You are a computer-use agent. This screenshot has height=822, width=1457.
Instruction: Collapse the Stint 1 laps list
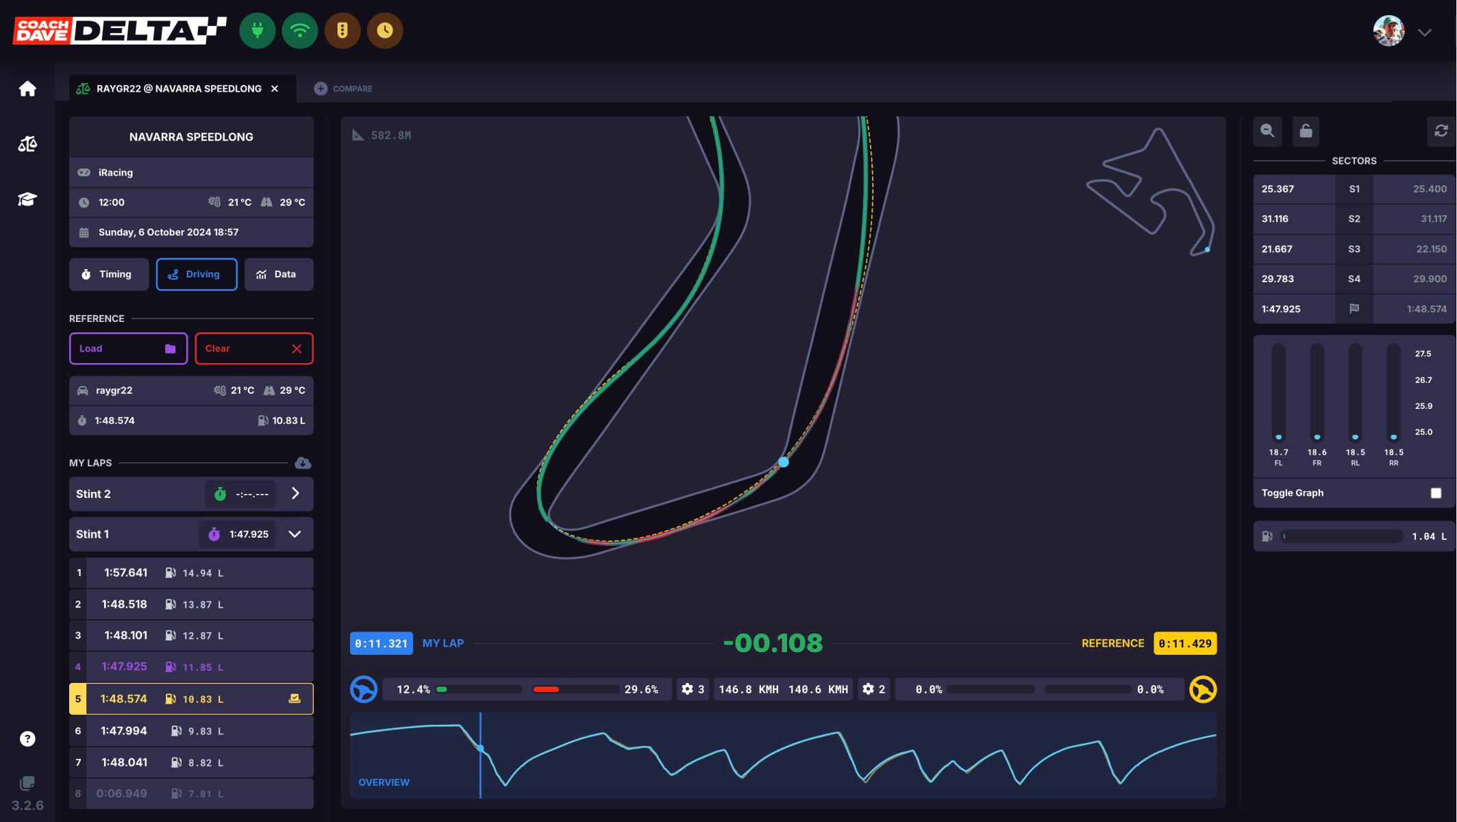295,534
